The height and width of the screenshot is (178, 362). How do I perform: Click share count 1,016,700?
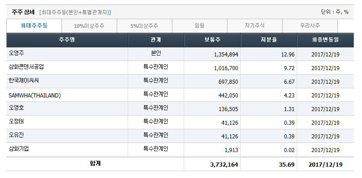pyautogui.click(x=226, y=68)
